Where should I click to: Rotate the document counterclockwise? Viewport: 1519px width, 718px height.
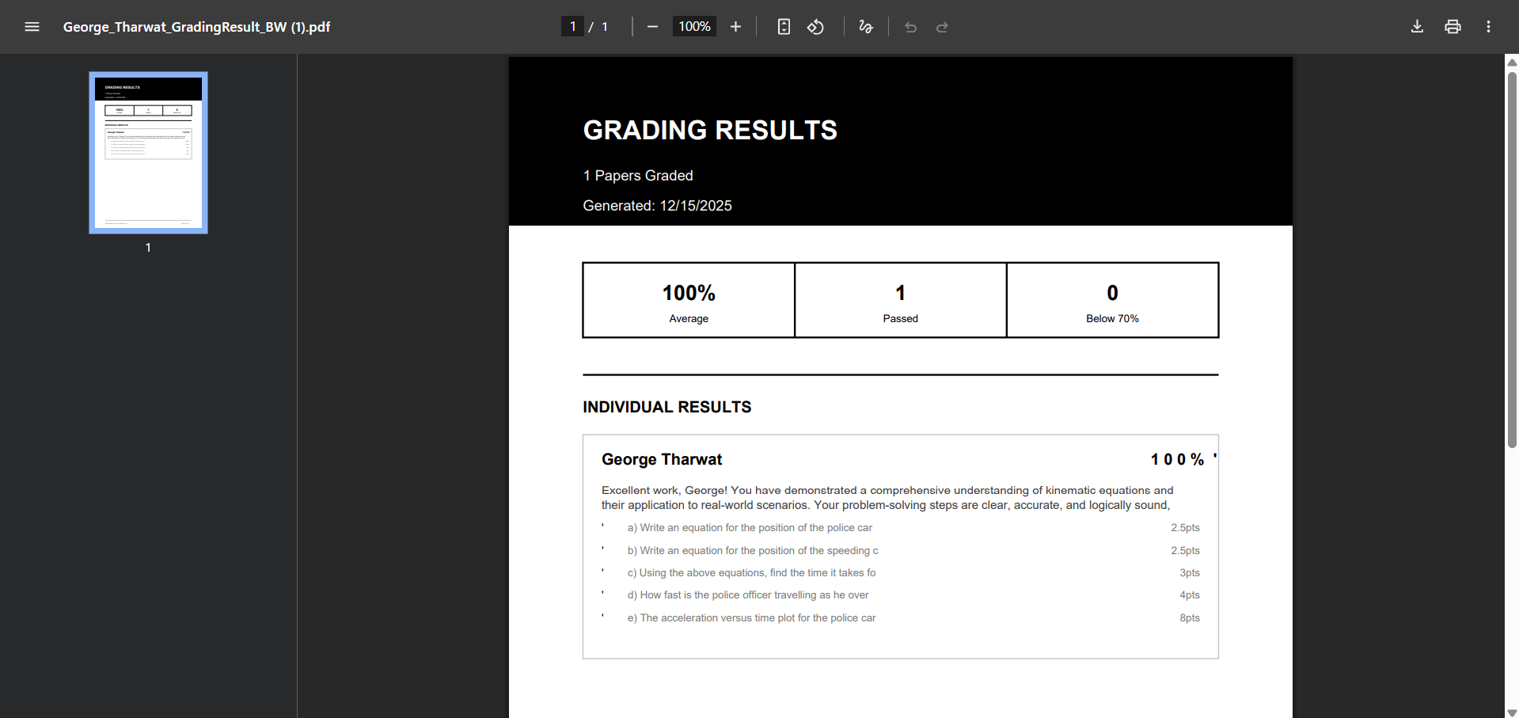[815, 27]
